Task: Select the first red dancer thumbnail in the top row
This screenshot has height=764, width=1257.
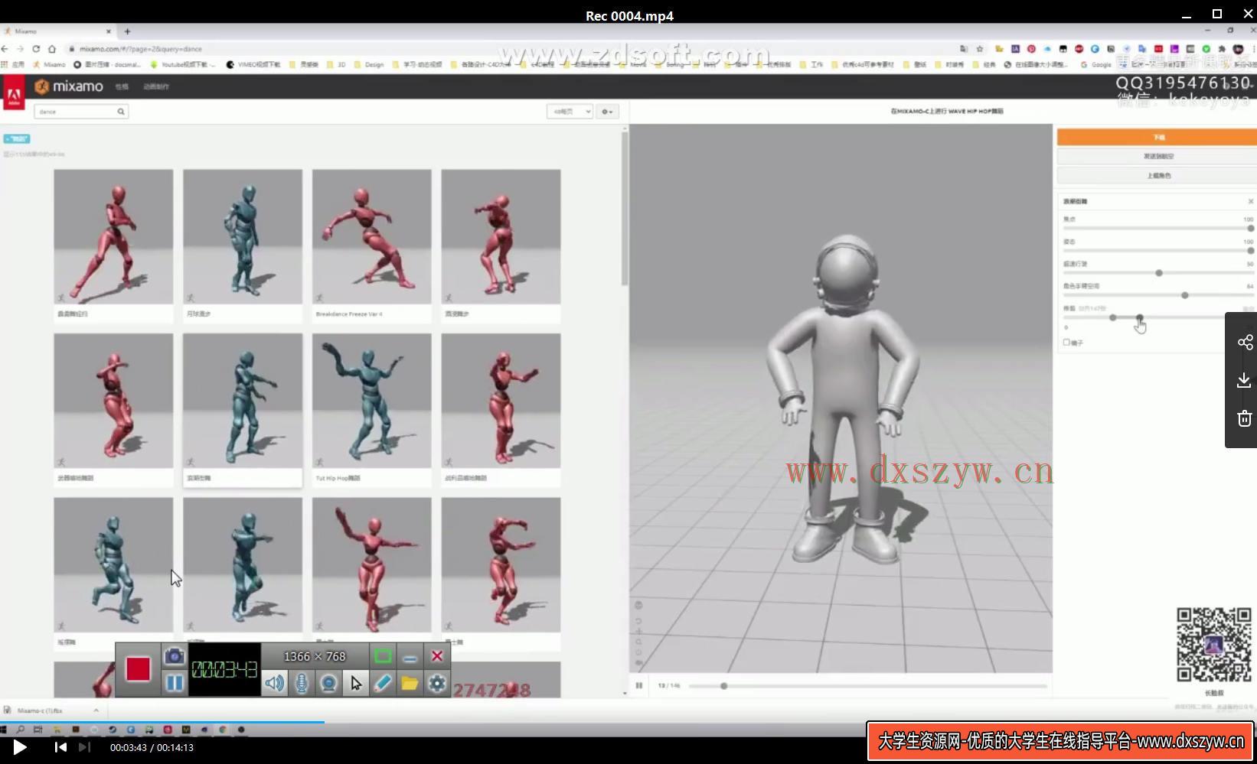Action: 113,236
